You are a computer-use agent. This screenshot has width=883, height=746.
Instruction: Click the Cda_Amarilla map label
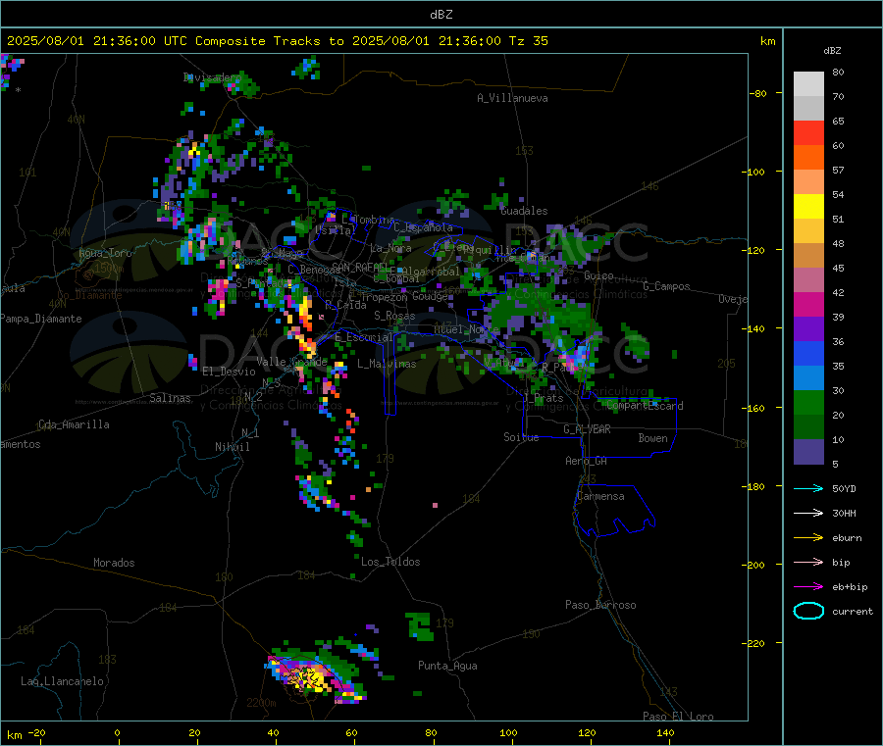click(x=74, y=424)
